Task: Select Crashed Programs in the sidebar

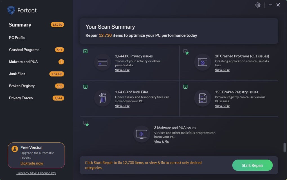Action: (24, 50)
